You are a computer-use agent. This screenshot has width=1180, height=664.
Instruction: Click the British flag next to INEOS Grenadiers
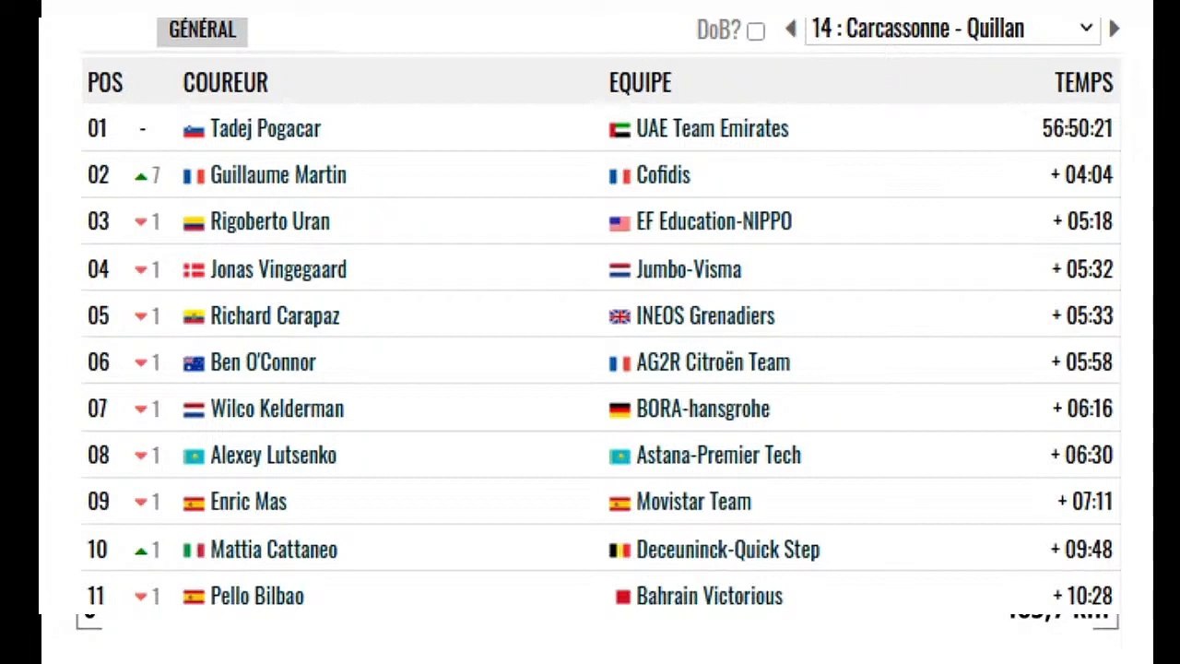click(x=619, y=317)
